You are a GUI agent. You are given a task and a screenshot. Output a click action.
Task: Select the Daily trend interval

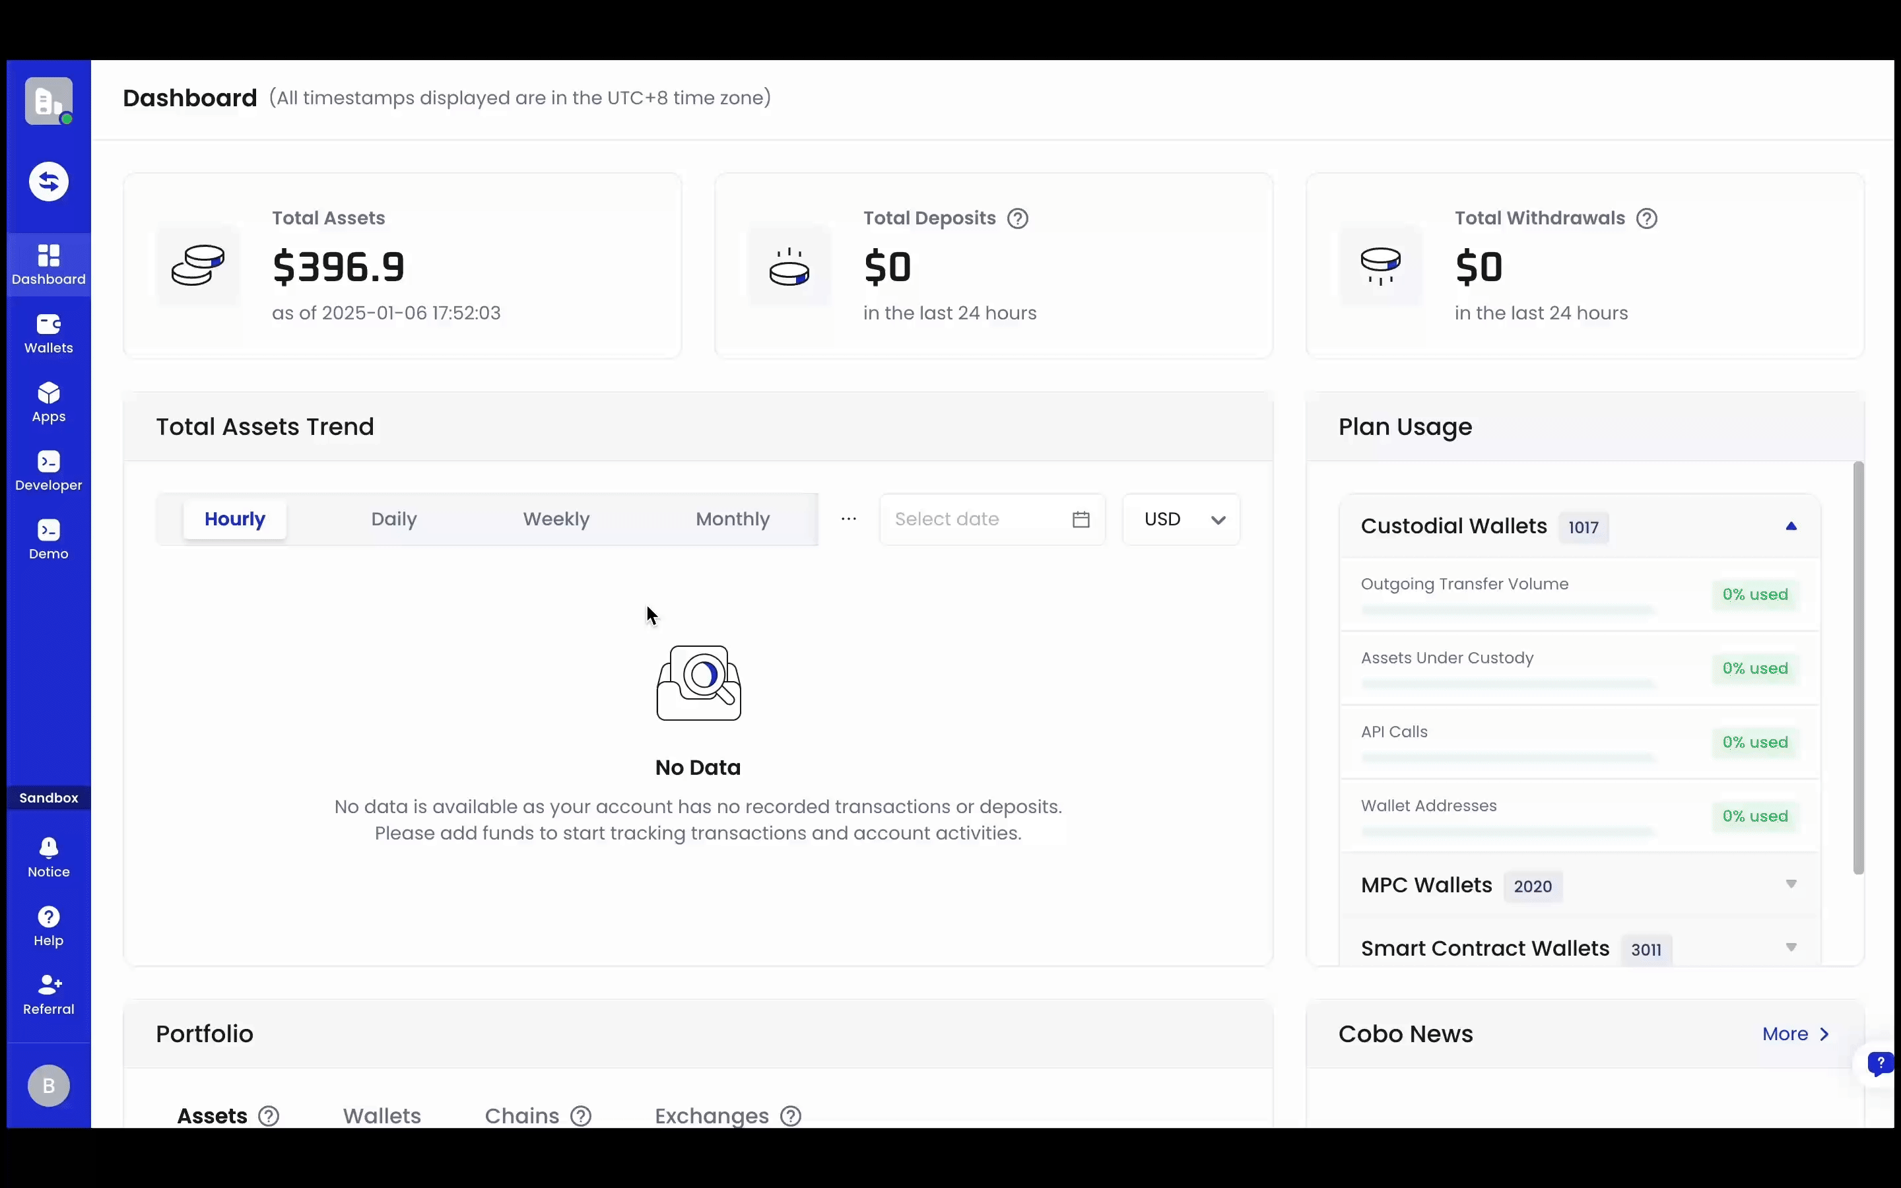click(x=394, y=519)
